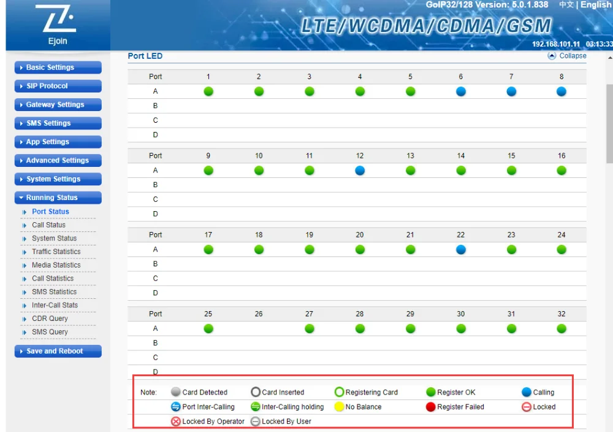Viewport: 613px width, 432px height.
Task: Open Traffic Statistics page
Action: pos(56,252)
